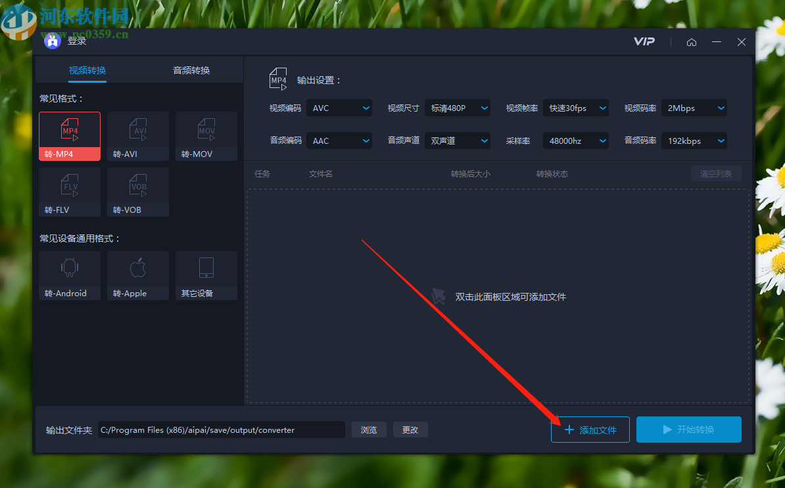Screen dimensions: 785x488
Task: Open the 音频编码 AAC dropdown
Action: tap(339, 141)
